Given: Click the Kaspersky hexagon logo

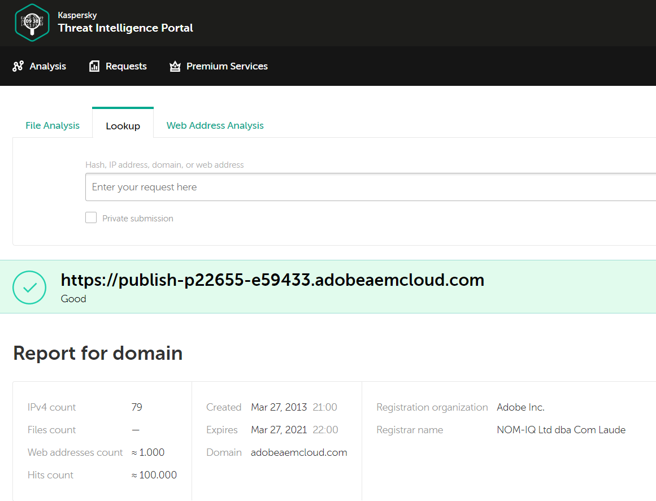Looking at the screenshot, I should (32, 23).
